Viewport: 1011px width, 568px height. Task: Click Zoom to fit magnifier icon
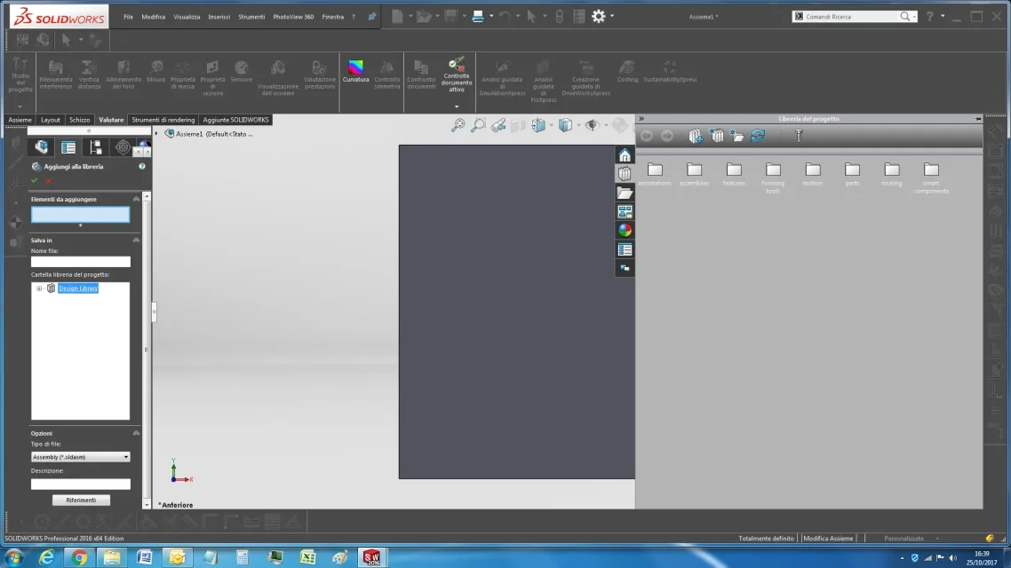[x=458, y=125]
